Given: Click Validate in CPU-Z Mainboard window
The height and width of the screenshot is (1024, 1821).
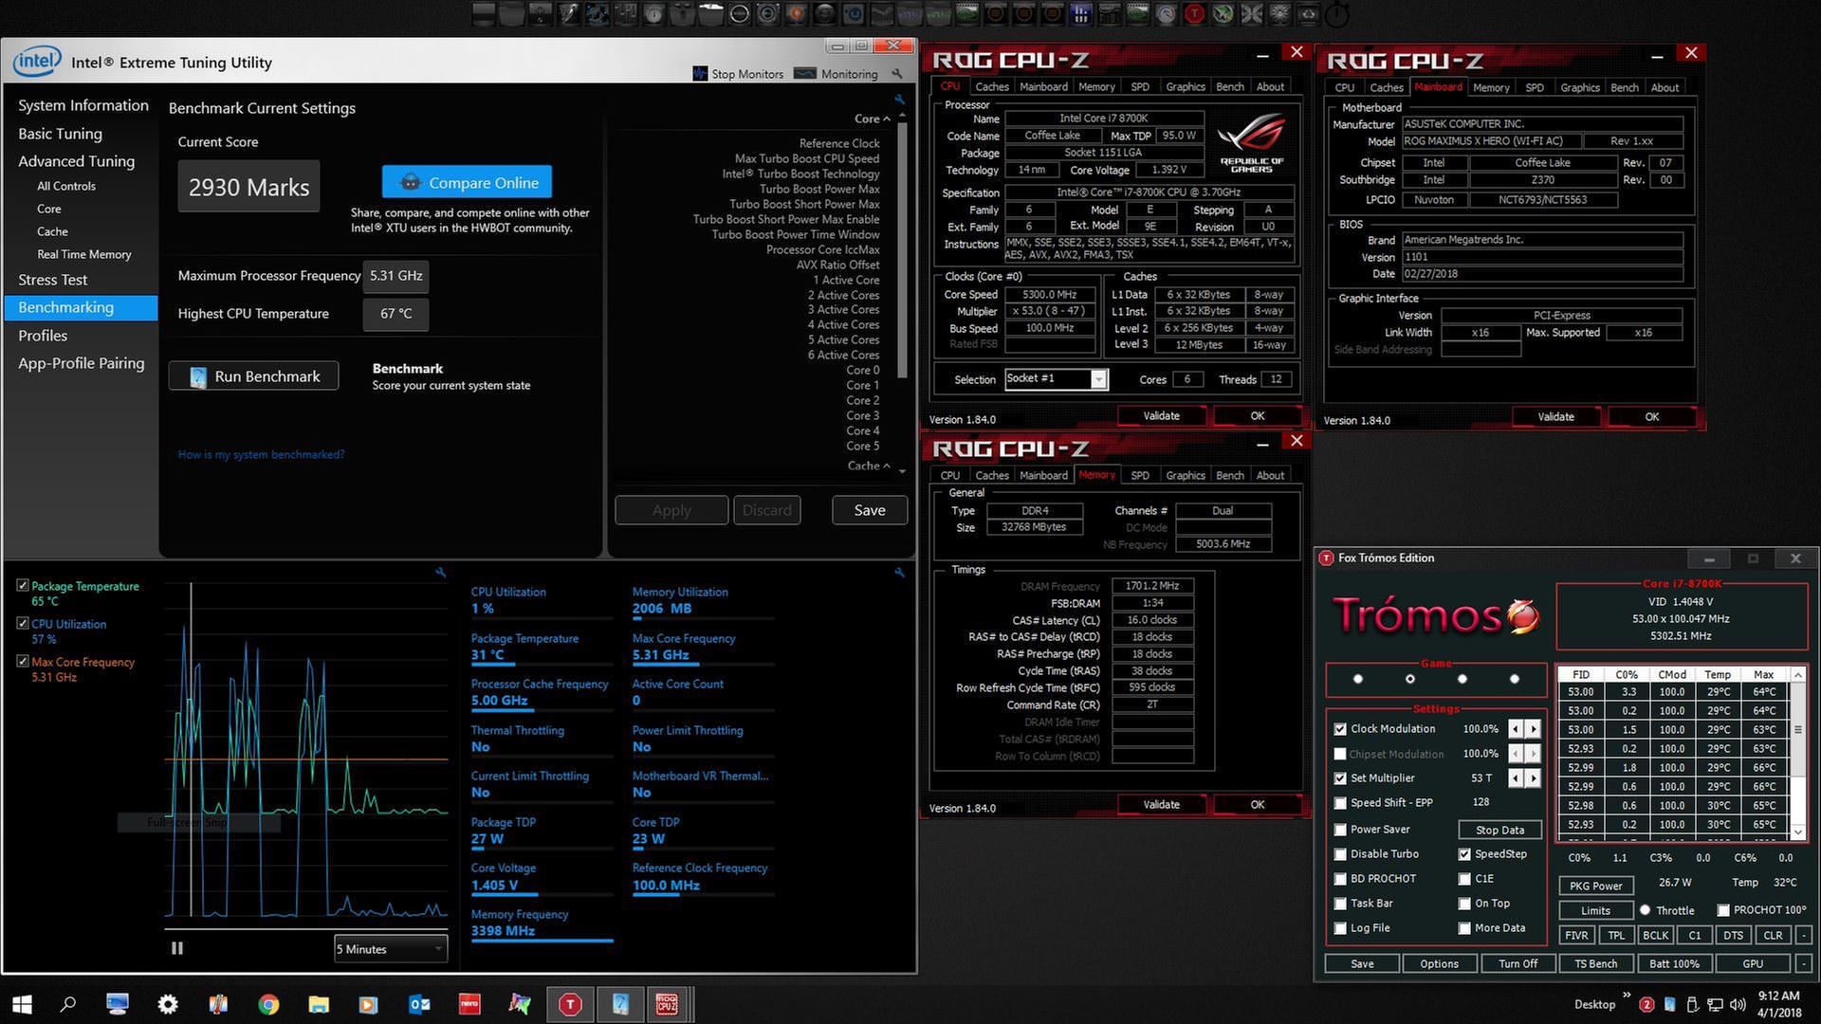Looking at the screenshot, I should pyautogui.click(x=1555, y=416).
